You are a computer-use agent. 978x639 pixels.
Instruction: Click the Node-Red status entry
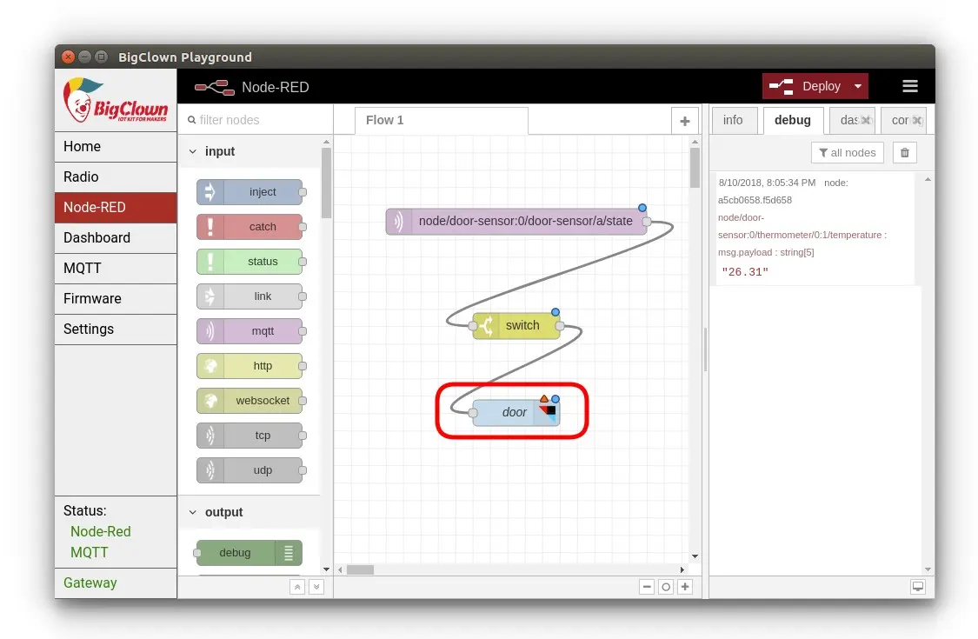101,532
